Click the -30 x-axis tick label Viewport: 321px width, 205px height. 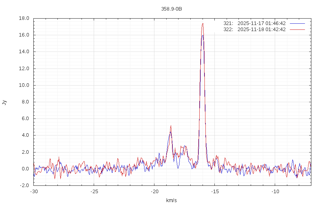(x=34, y=191)
